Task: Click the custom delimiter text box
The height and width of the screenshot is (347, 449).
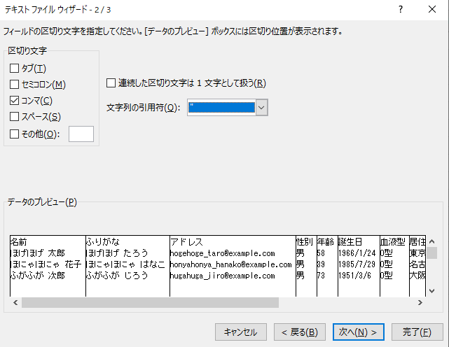Action: [x=81, y=134]
